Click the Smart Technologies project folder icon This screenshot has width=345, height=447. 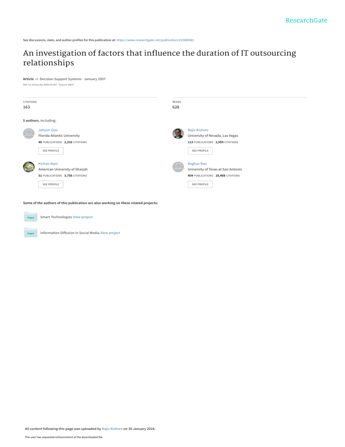31,217
